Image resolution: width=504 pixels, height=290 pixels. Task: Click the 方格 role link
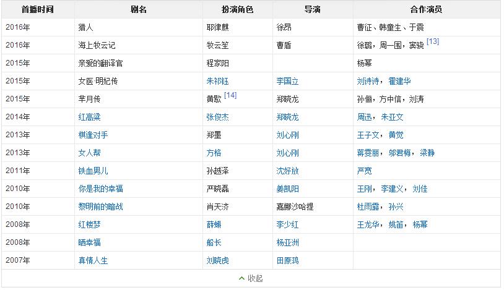pos(214,153)
